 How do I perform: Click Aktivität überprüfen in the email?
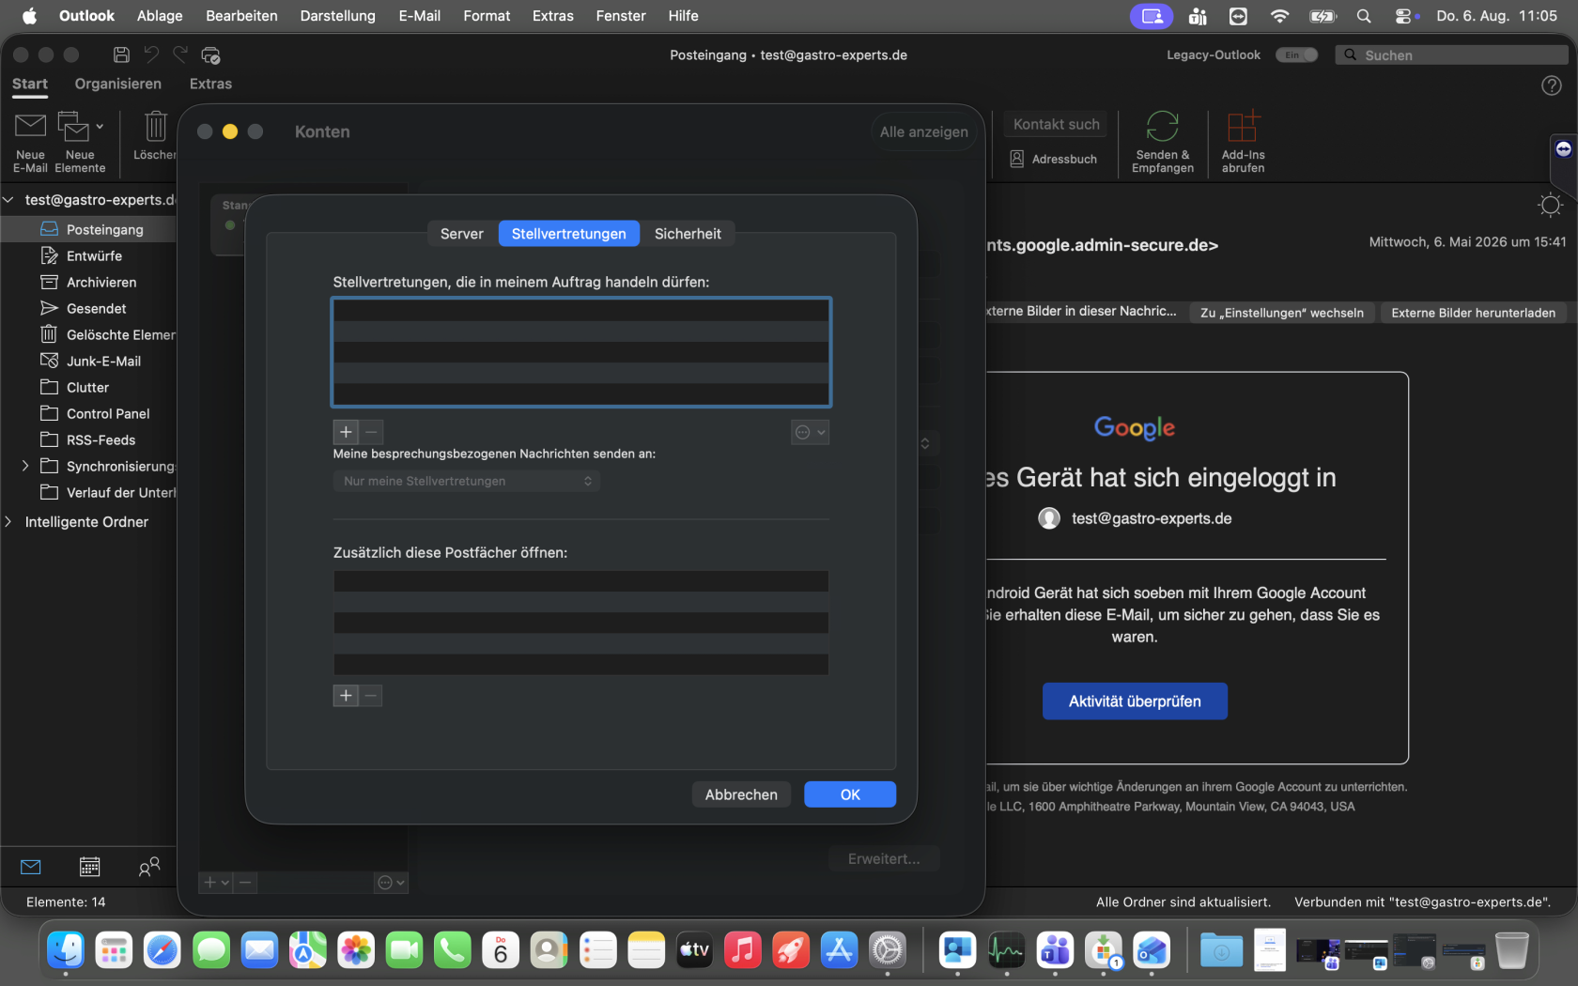[x=1135, y=701]
